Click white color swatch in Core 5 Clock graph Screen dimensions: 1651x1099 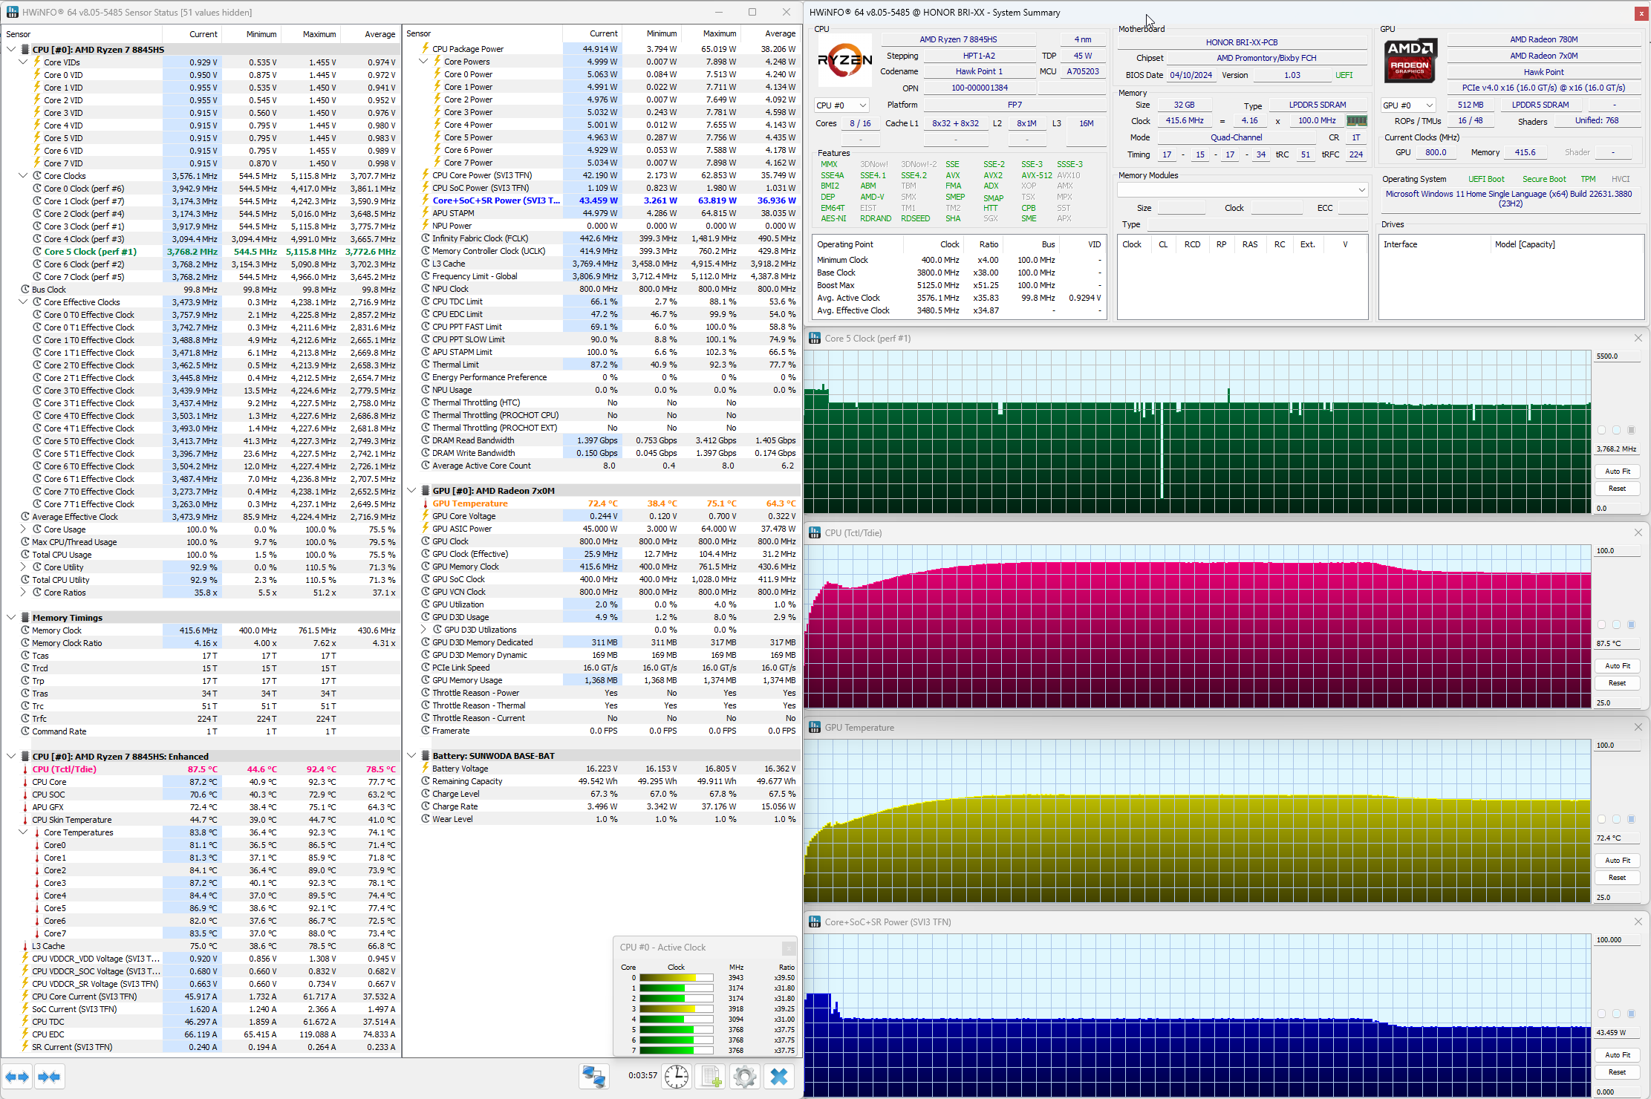tap(1601, 430)
